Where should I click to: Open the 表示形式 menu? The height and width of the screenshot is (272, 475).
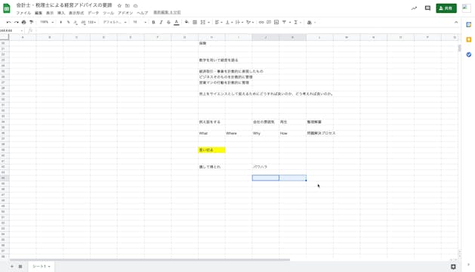tap(76, 13)
